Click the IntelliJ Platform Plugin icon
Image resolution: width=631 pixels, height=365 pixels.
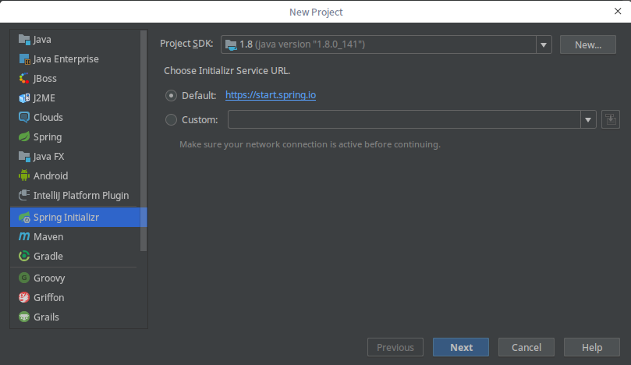(24, 195)
